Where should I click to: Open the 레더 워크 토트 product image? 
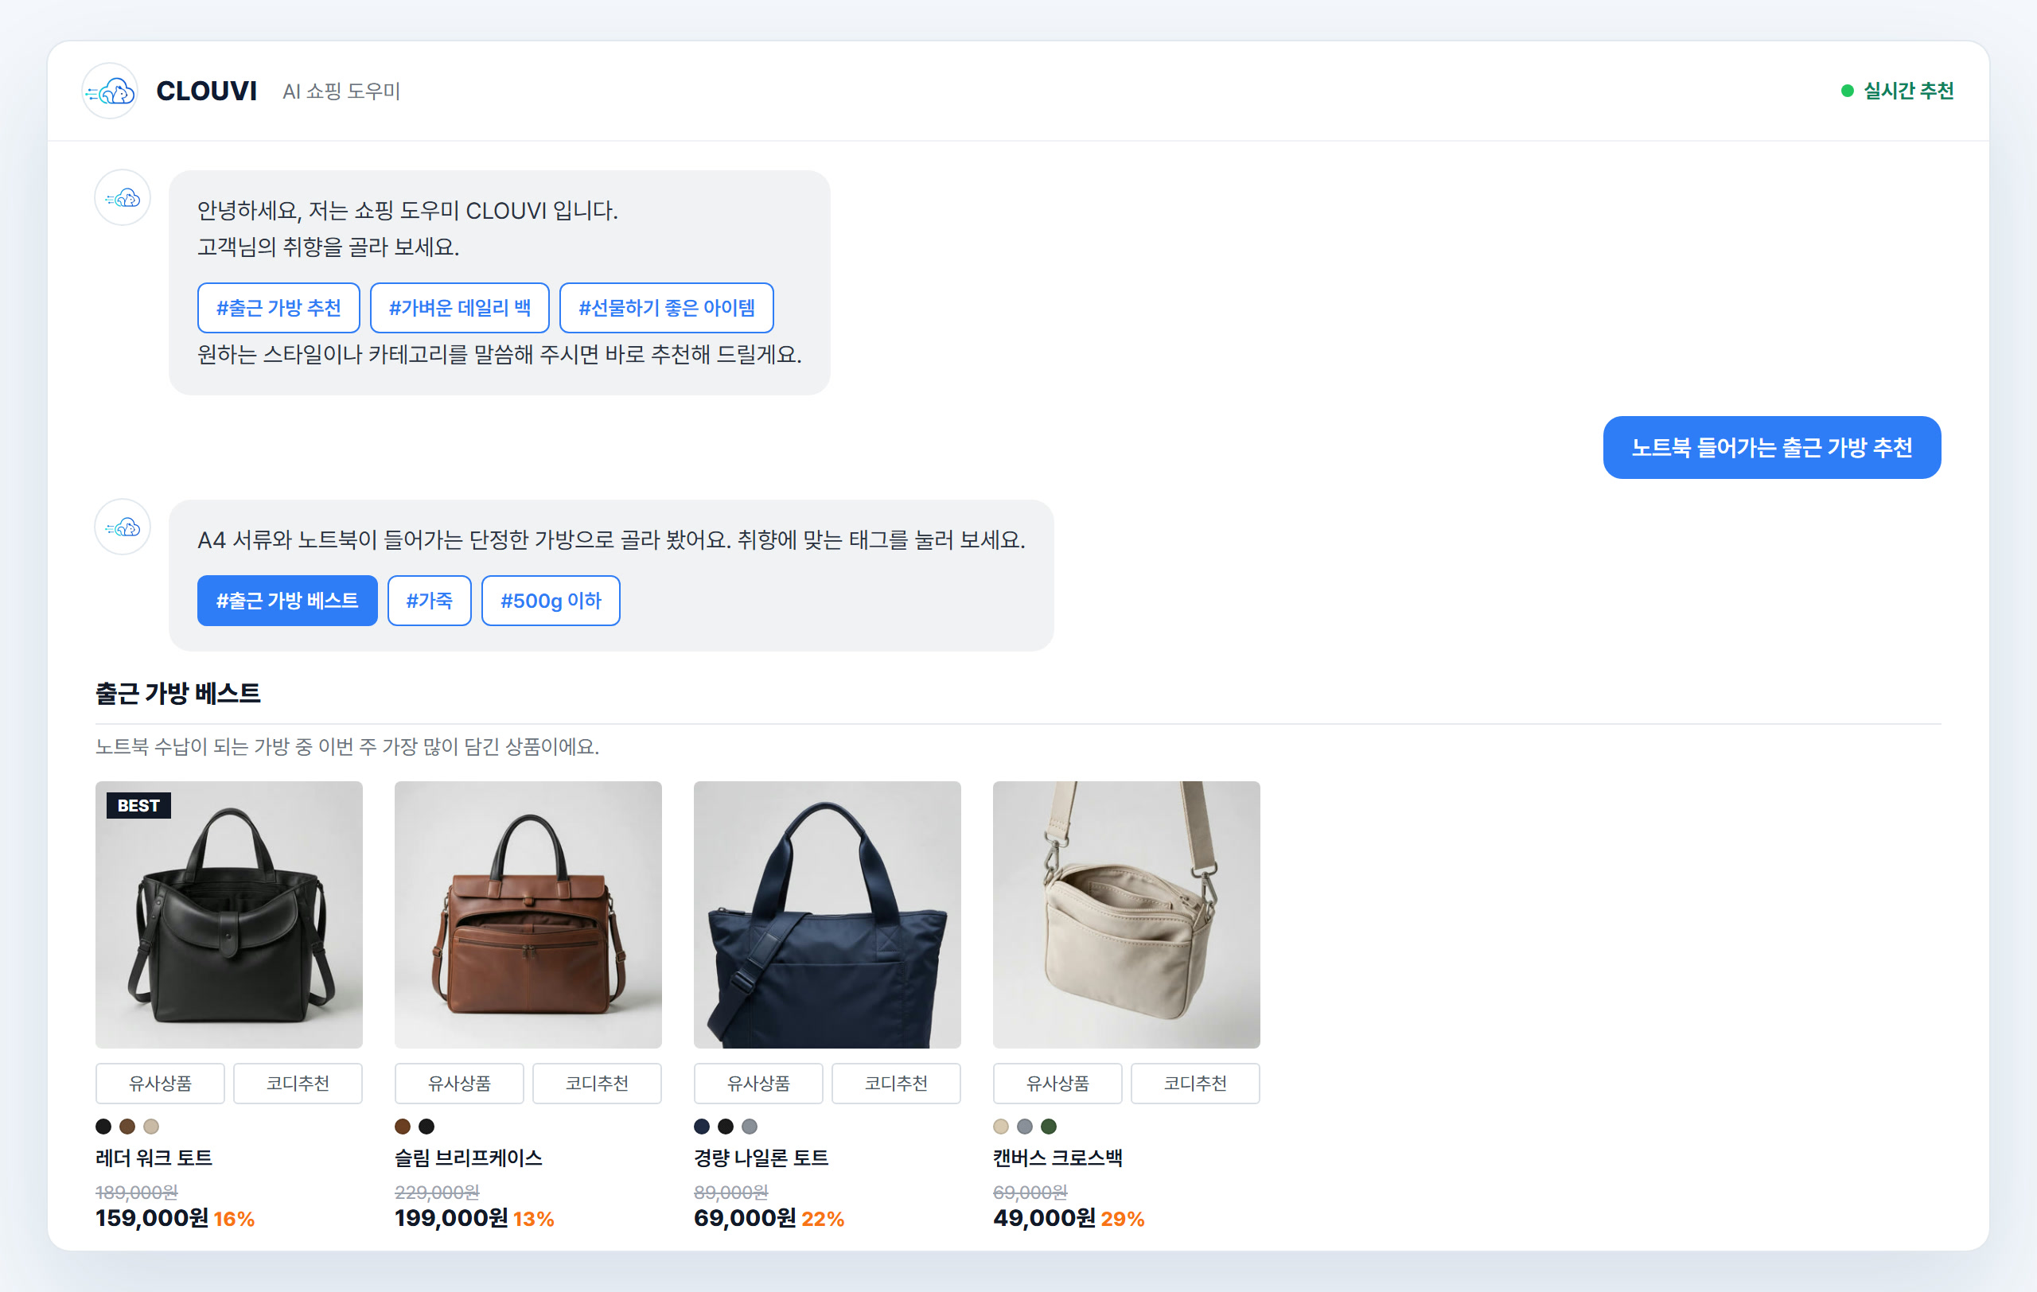[229, 915]
